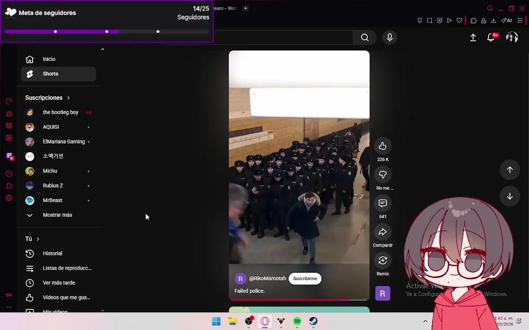This screenshot has height=330, width=529.
Task: Expand the Suscripciones section
Action: tap(48, 98)
